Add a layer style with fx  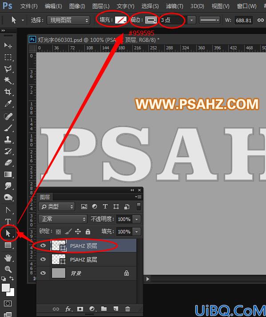[68, 309]
